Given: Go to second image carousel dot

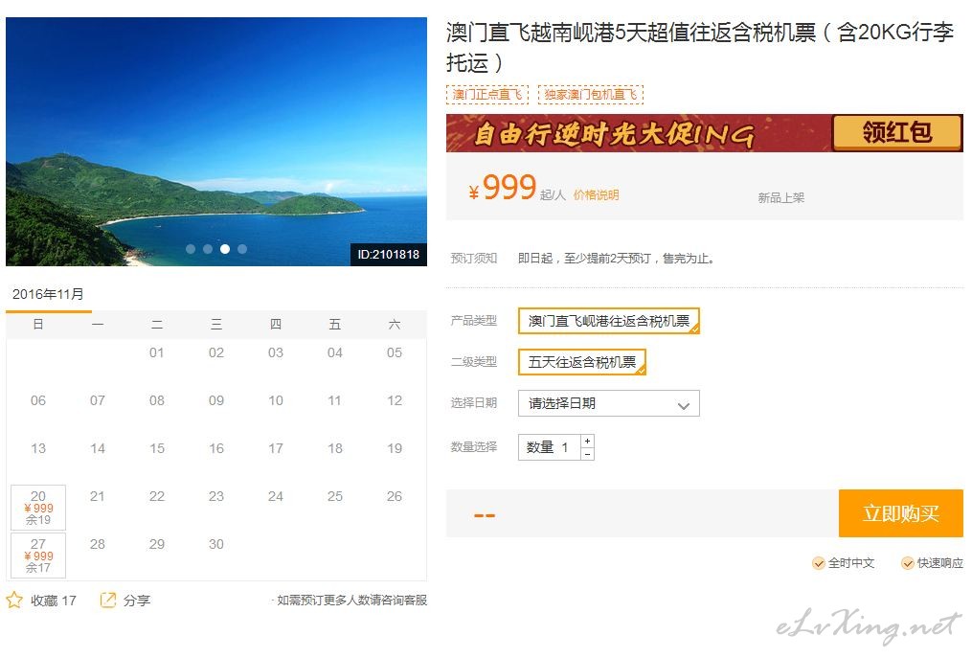Looking at the screenshot, I should (208, 249).
